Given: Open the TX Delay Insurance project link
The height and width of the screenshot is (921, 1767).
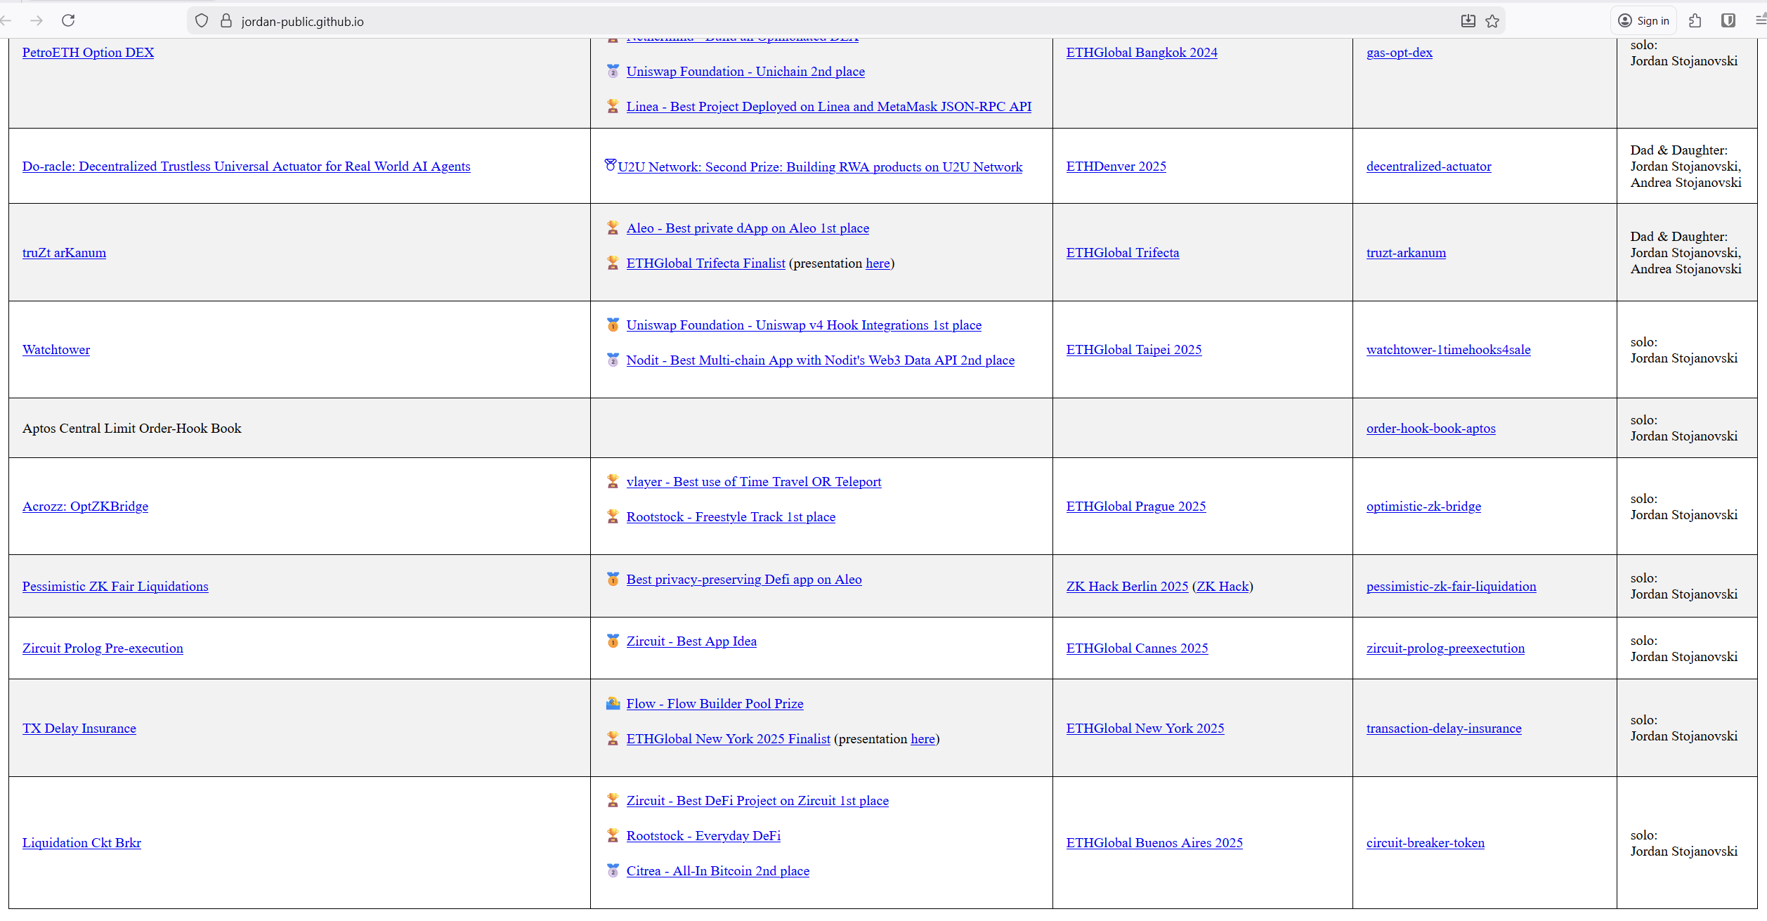Looking at the screenshot, I should pos(79,729).
